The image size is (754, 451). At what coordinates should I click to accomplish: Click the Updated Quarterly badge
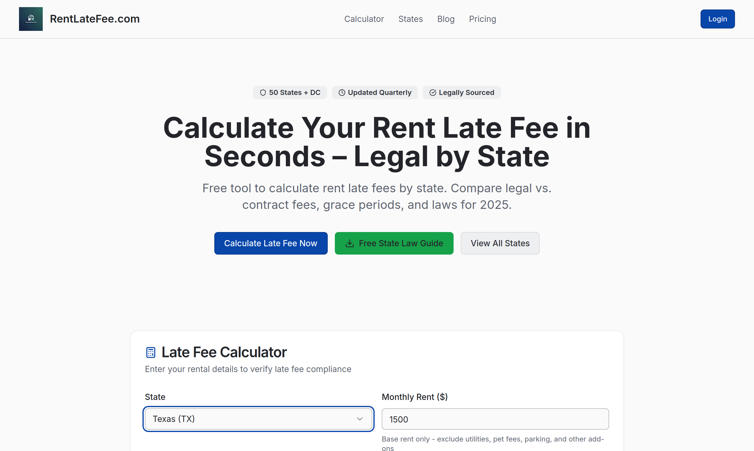point(375,92)
